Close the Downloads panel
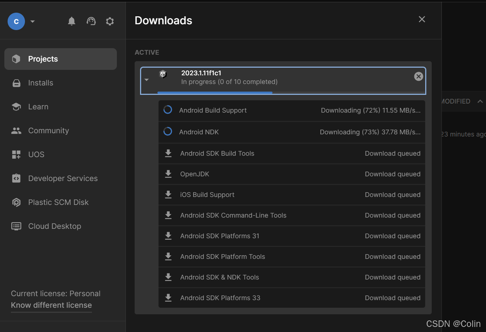The image size is (486, 332). (x=422, y=20)
